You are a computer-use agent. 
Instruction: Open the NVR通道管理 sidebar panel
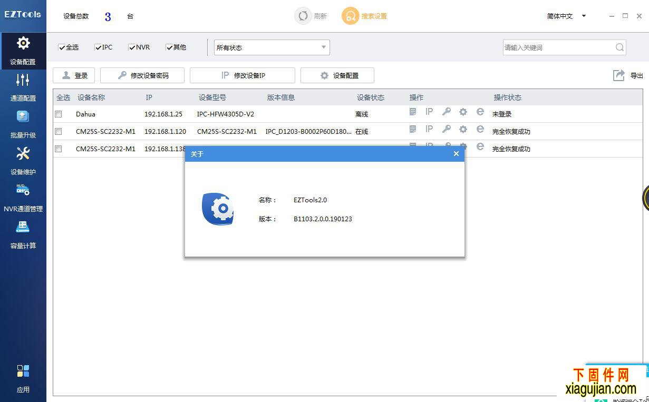point(23,198)
